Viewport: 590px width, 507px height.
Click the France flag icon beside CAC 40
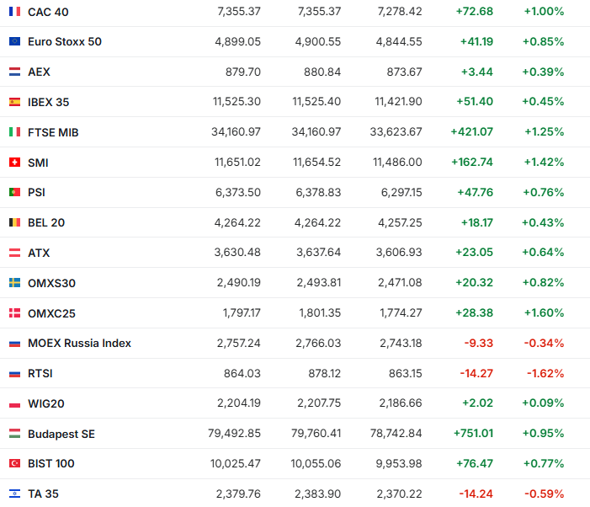pyautogui.click(x=14, y=12)
